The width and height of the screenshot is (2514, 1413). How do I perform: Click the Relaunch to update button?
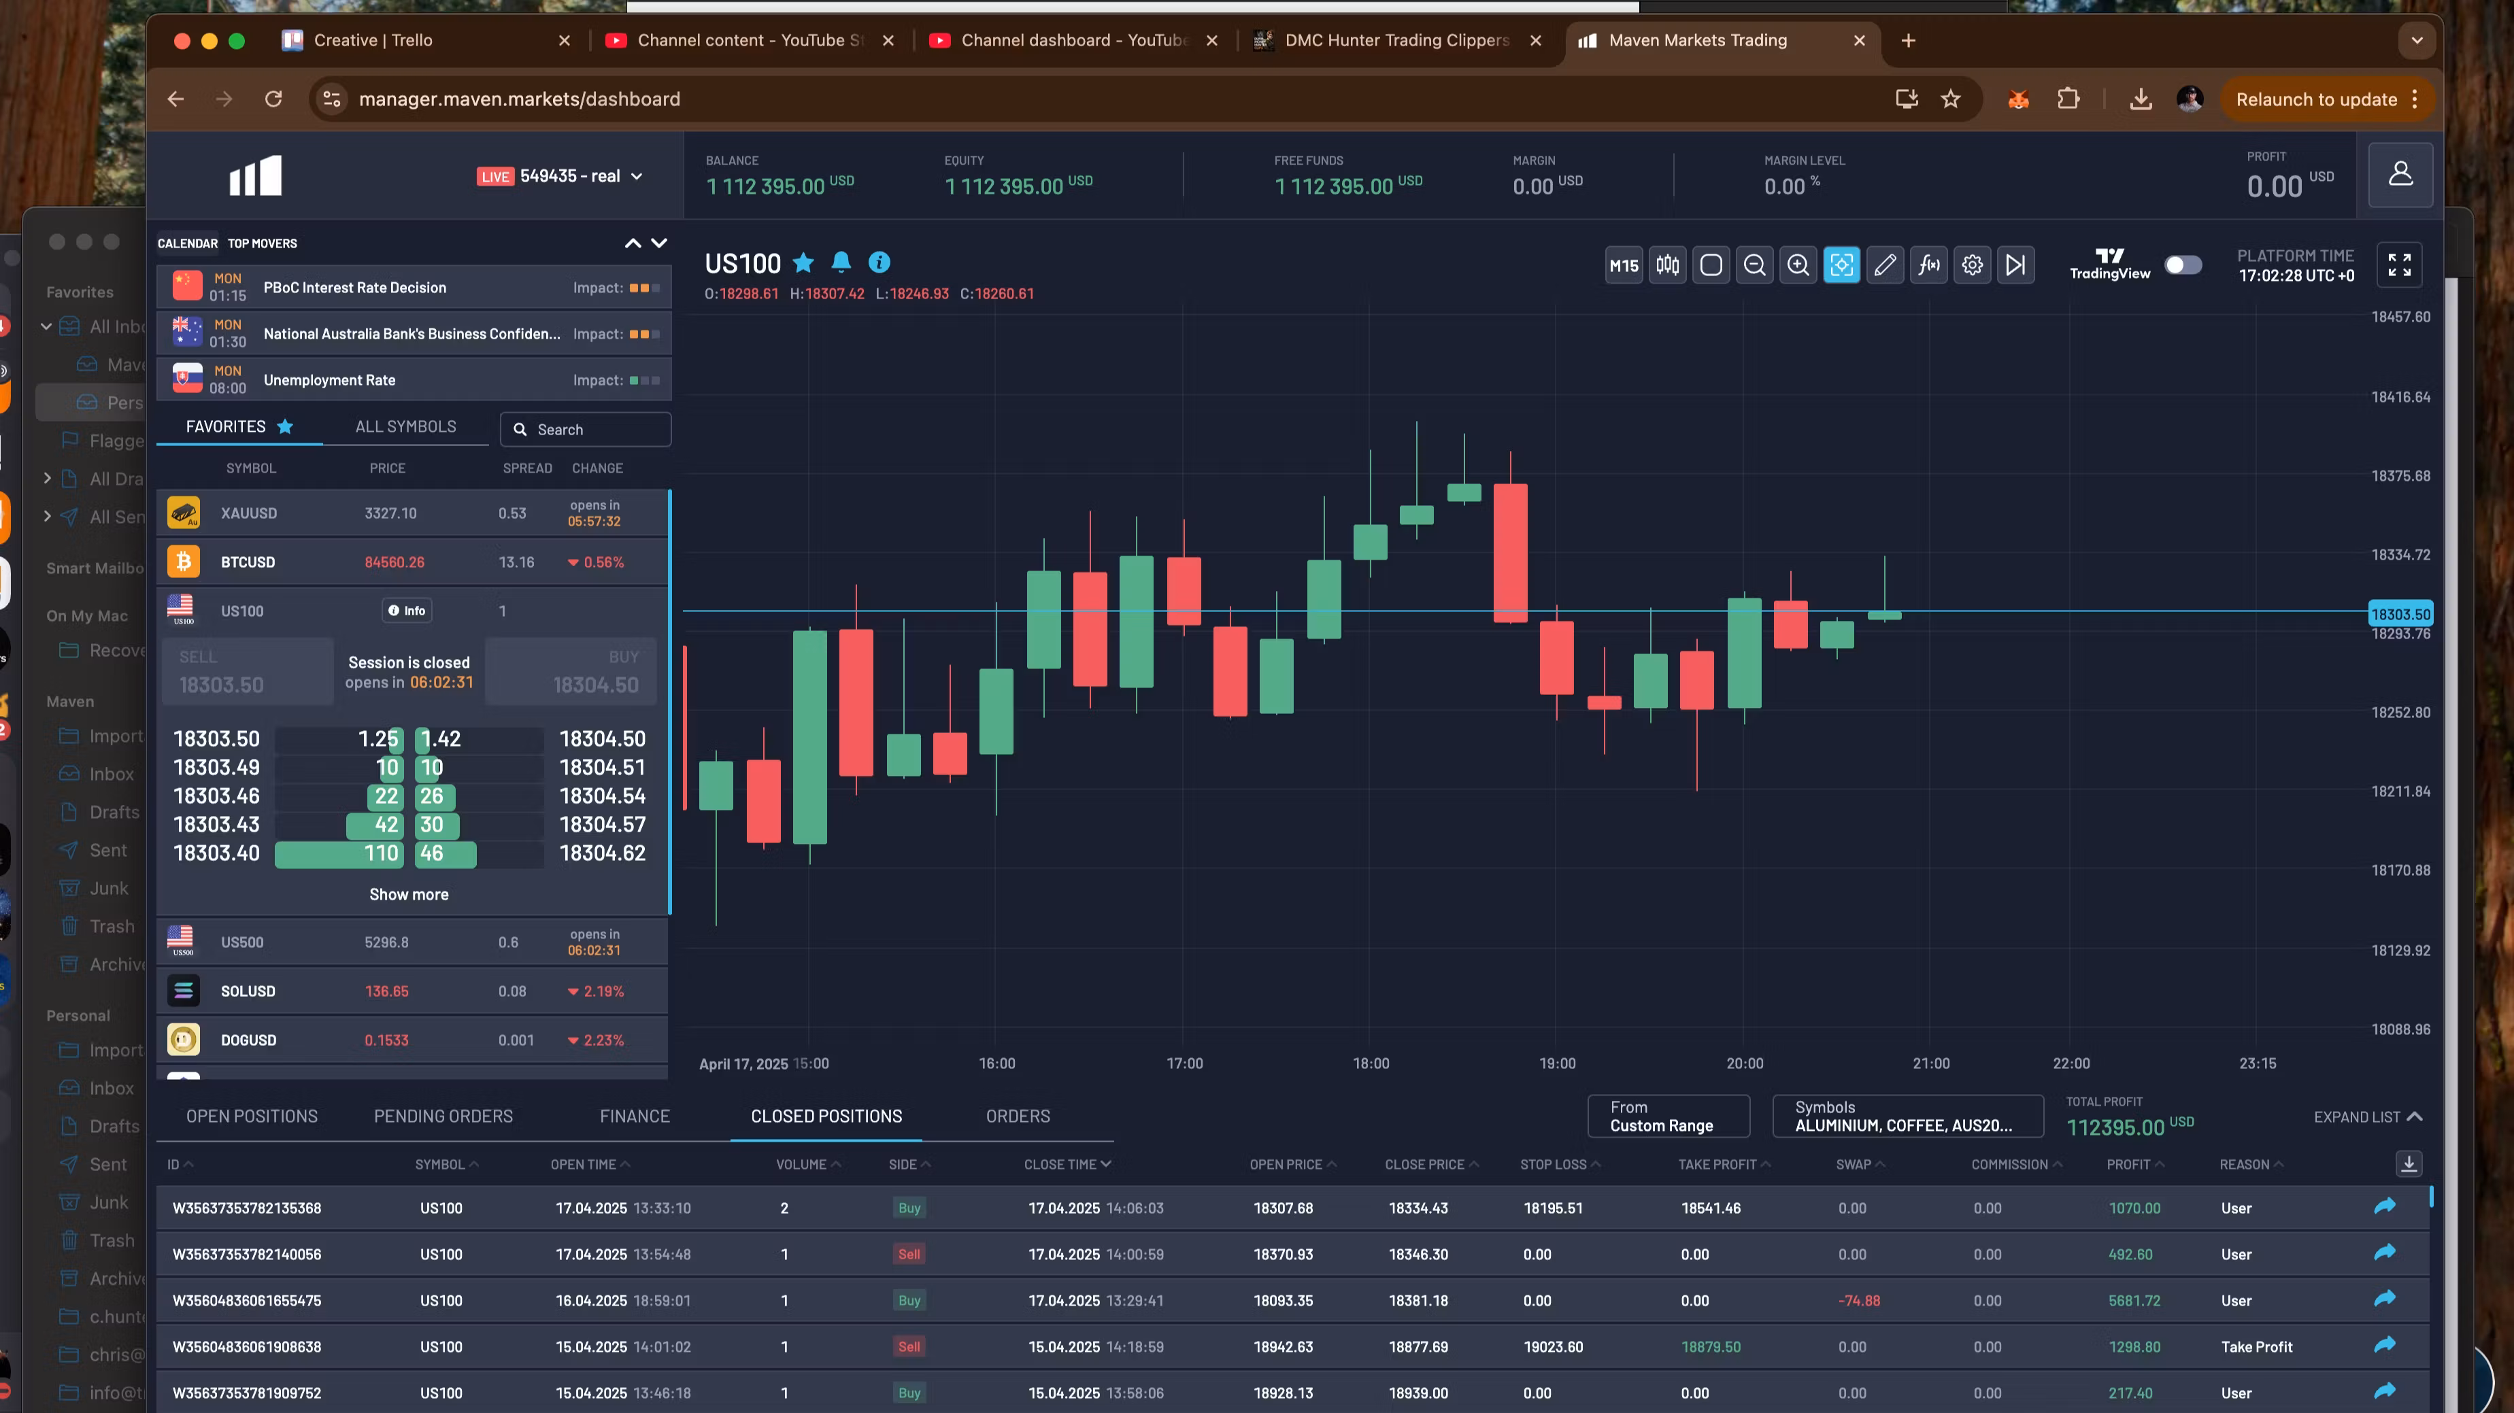pyautogui.click(x=2316, y=99)
